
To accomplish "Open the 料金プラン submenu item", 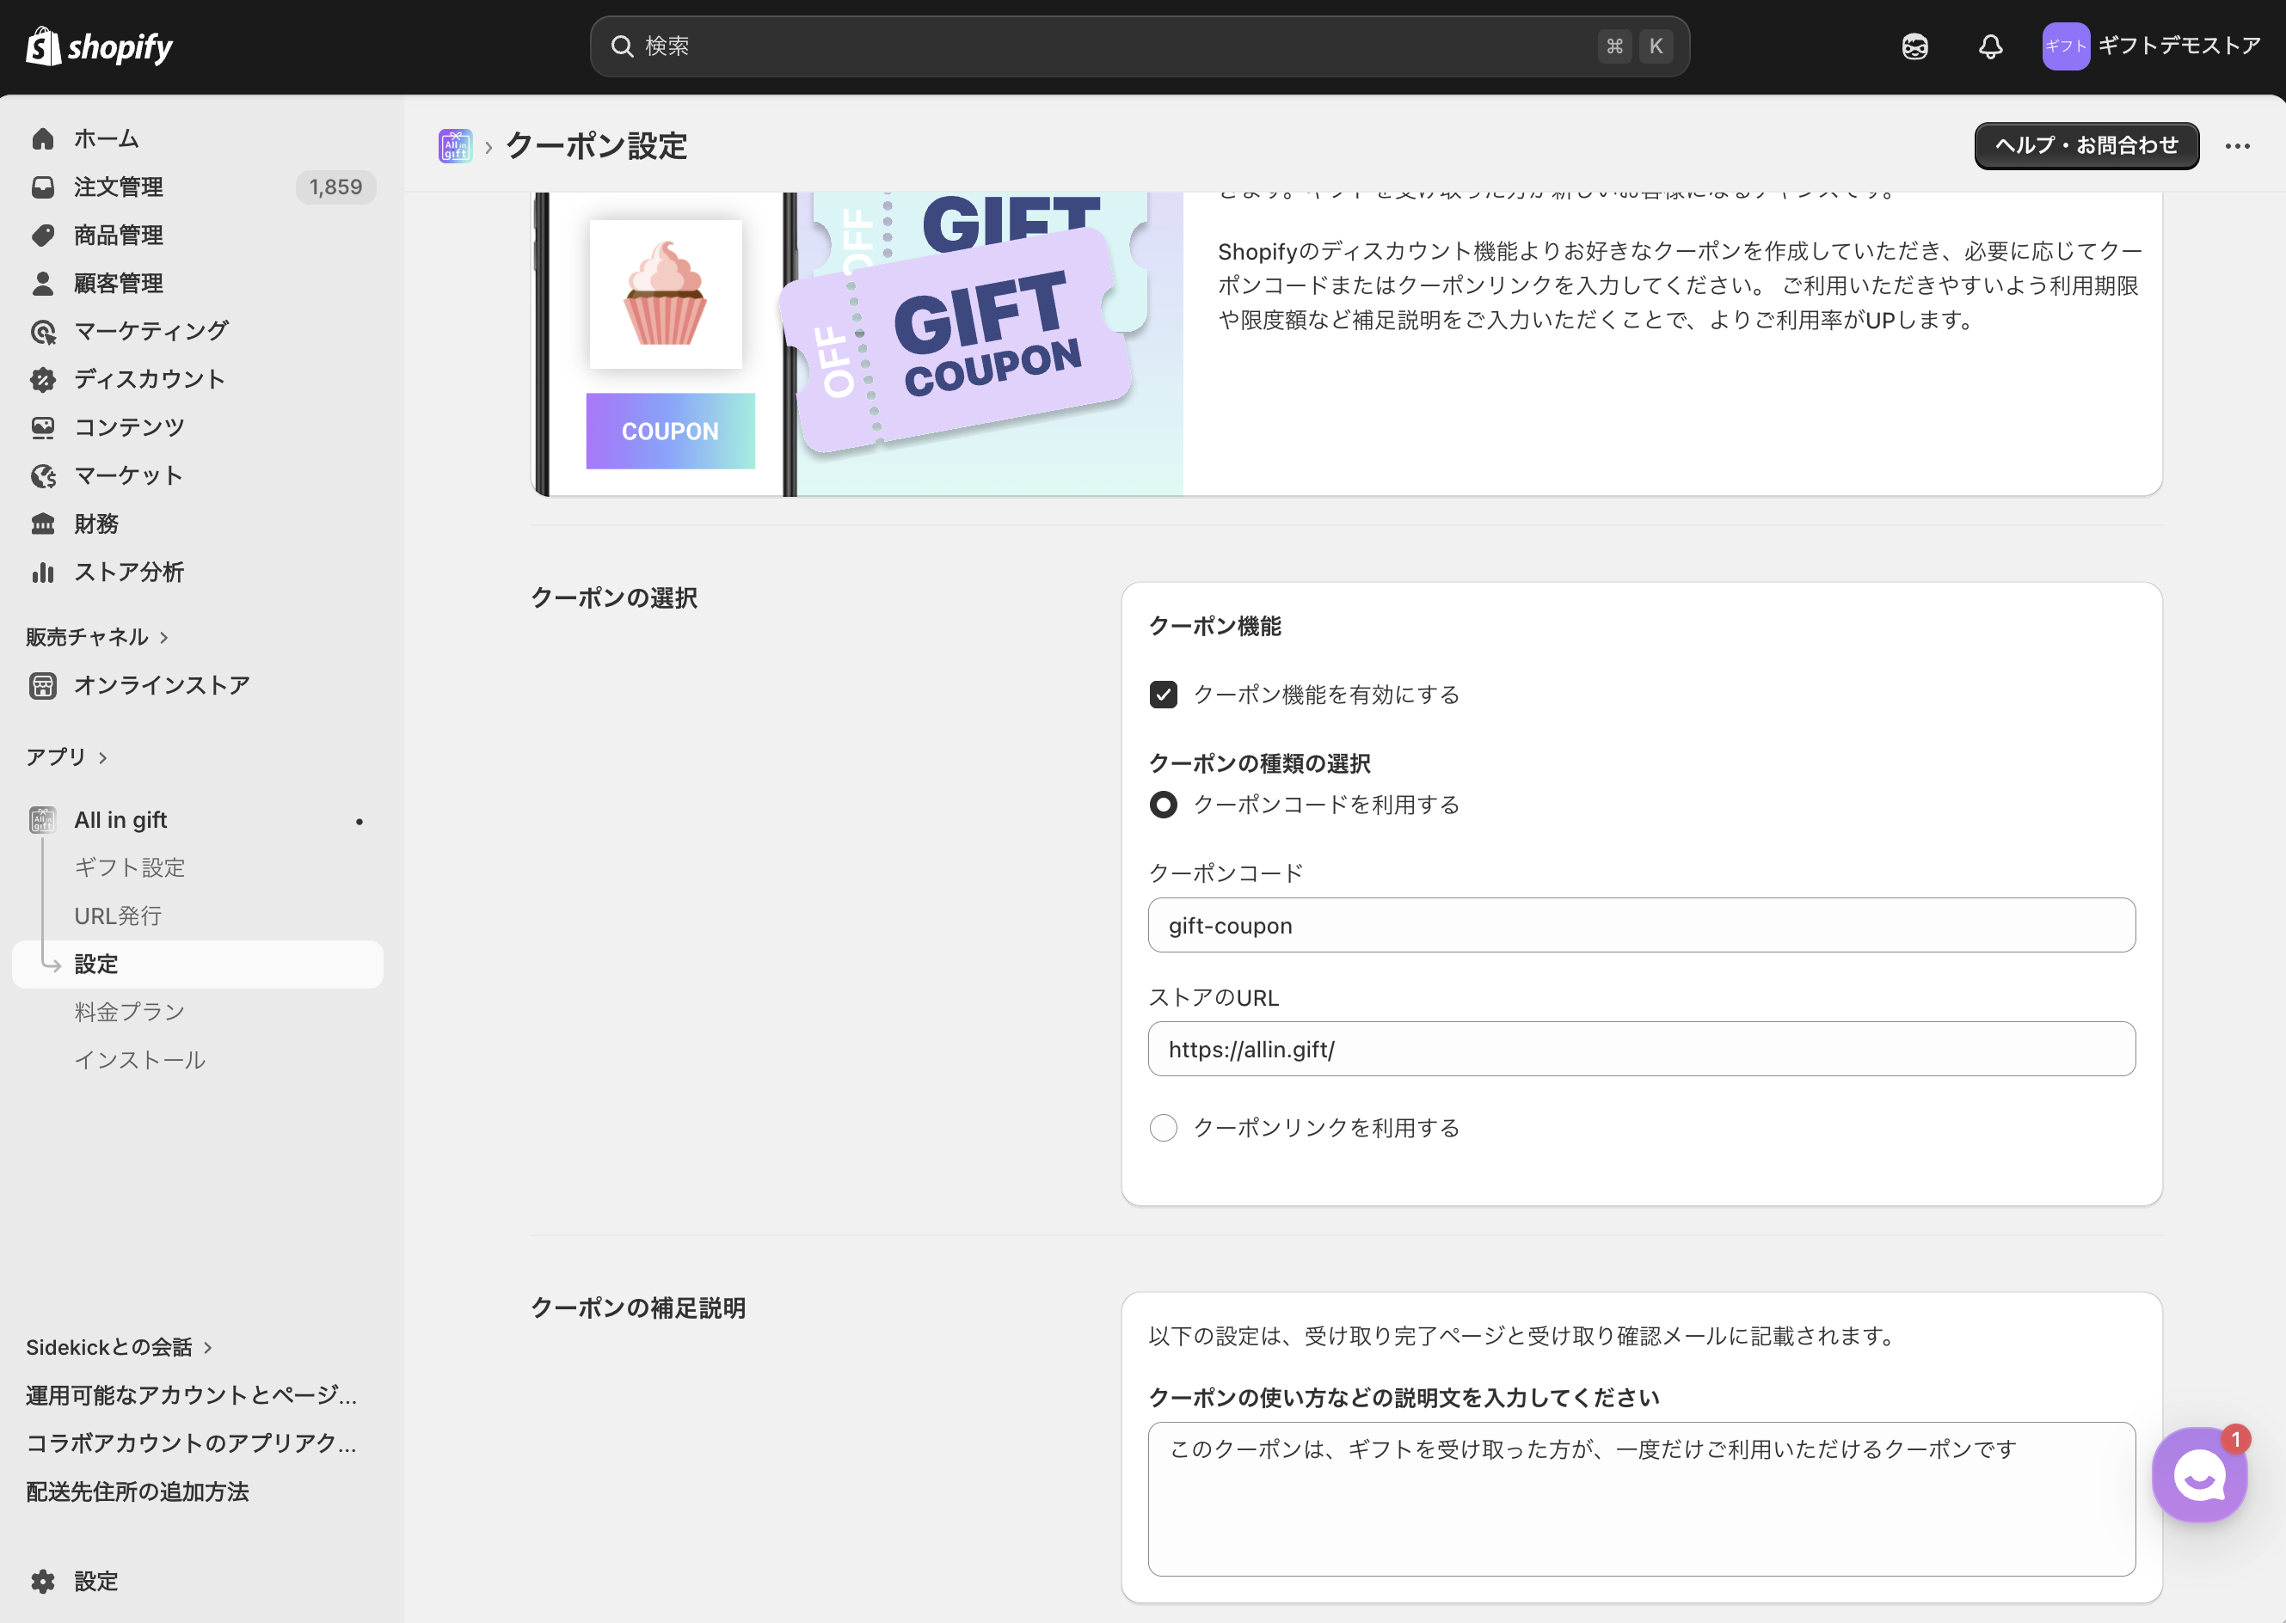I will (130, 1012).
